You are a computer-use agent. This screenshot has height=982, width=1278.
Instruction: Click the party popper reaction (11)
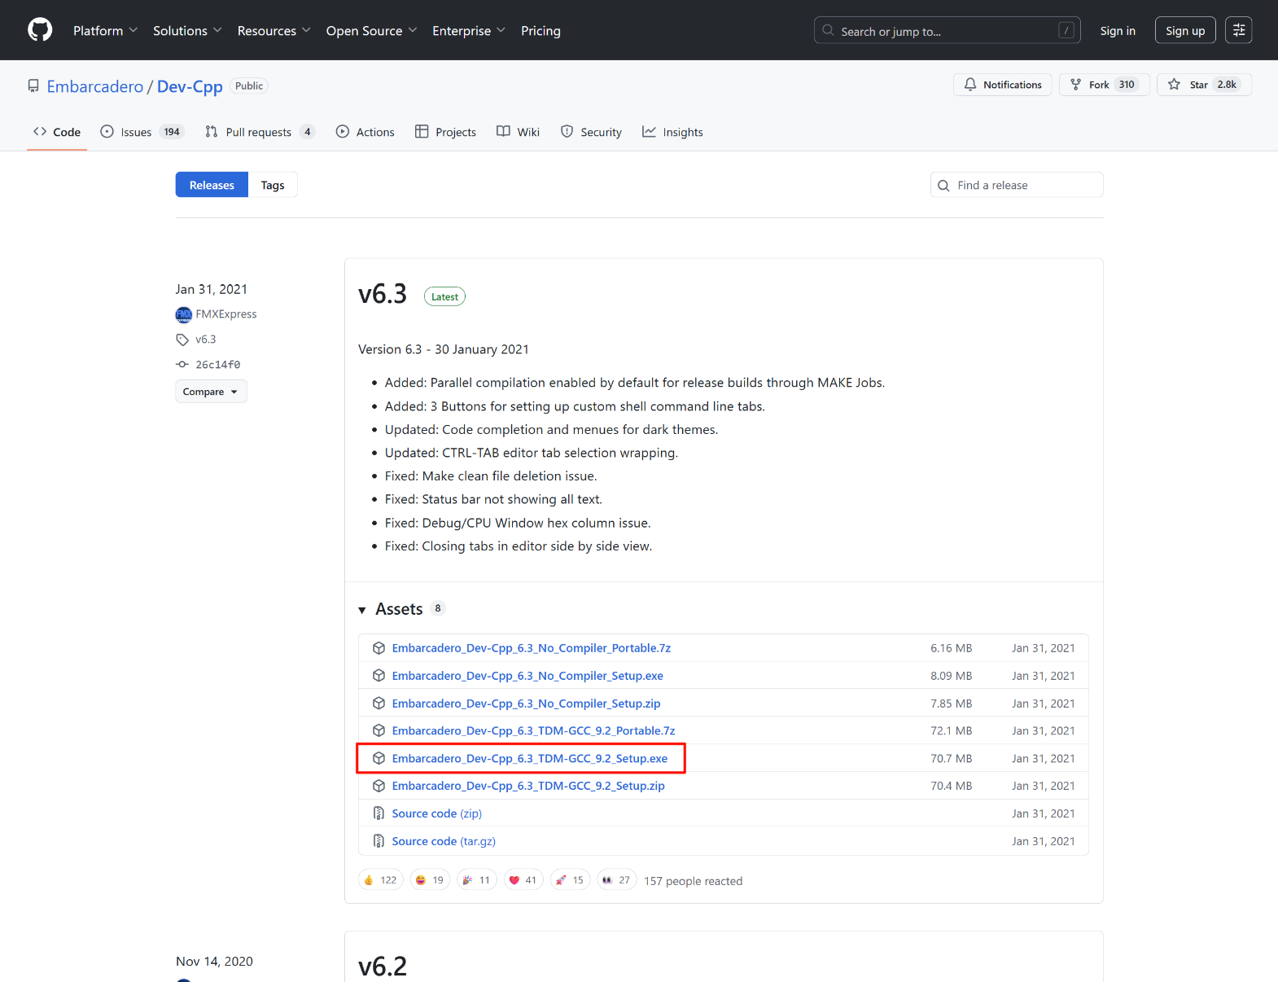[x=476, y=880]
